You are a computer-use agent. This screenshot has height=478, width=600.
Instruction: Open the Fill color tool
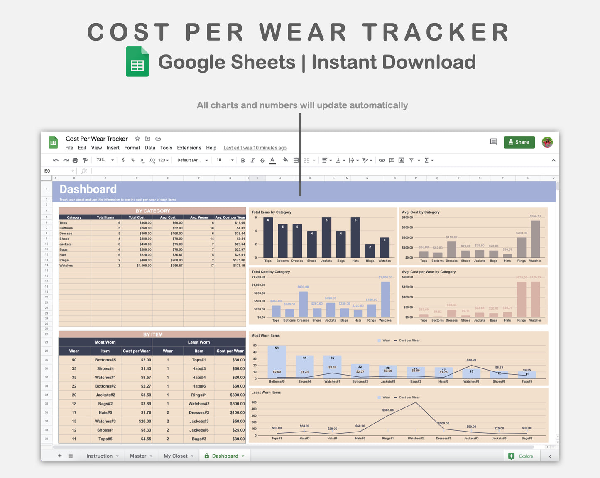tap(286, 160)
